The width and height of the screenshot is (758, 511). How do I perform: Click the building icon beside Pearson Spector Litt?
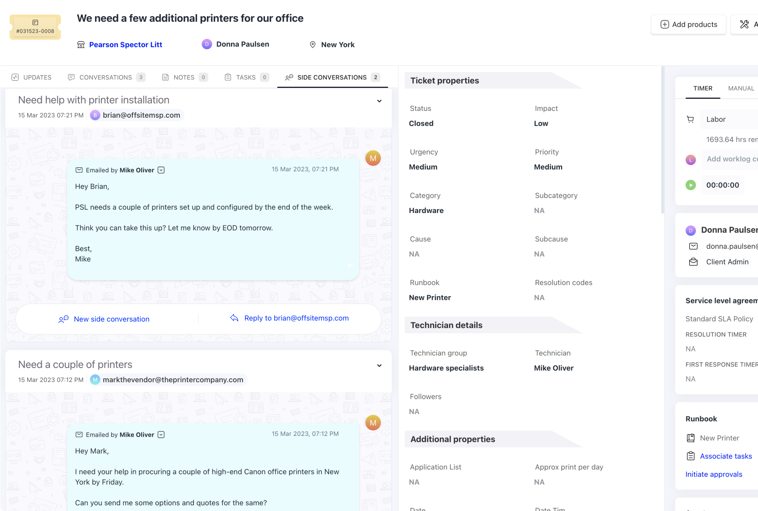[x=81, y=44]
